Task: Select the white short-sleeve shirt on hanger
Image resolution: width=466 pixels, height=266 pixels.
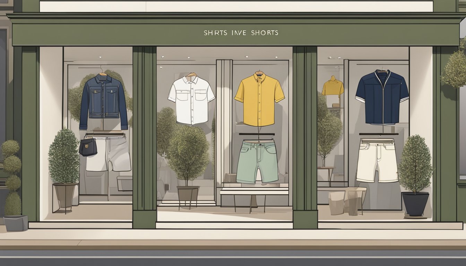Action: [191, 100]
